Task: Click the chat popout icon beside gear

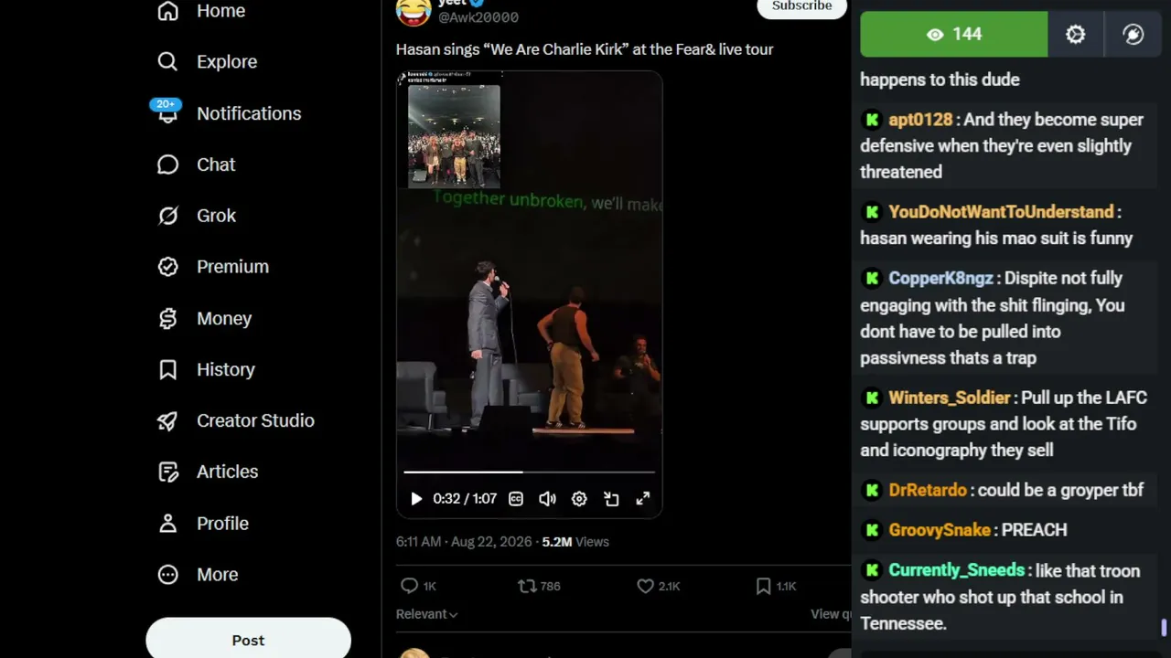Action: pos(1133,35)
